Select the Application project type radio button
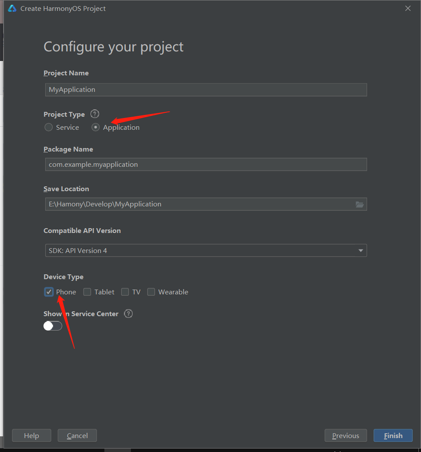Viewport: 421px width, 452px height. coord(96,127)
